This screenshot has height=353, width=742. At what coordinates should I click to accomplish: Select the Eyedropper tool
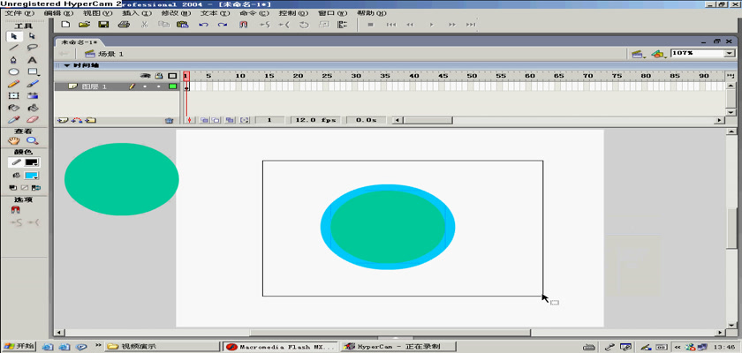point(14,119)
